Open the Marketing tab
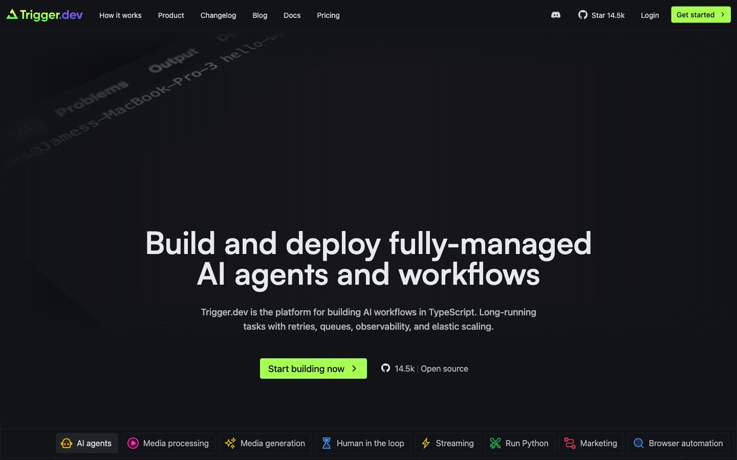The width and height of the screenshot is (737, 460). click(x=592, y=443)
